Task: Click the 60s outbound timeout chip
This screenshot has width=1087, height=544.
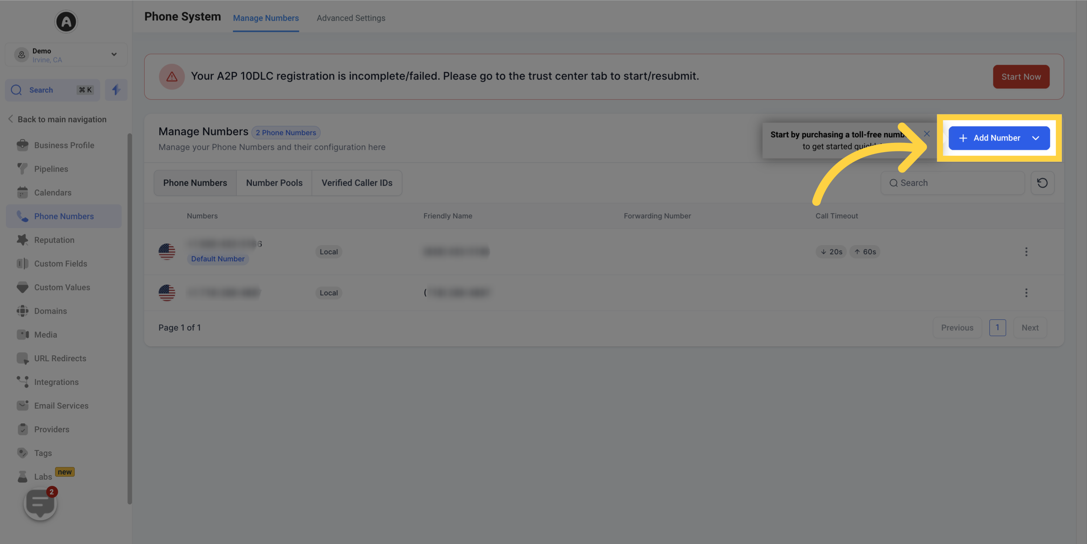Action: click(x=865, y=252)
